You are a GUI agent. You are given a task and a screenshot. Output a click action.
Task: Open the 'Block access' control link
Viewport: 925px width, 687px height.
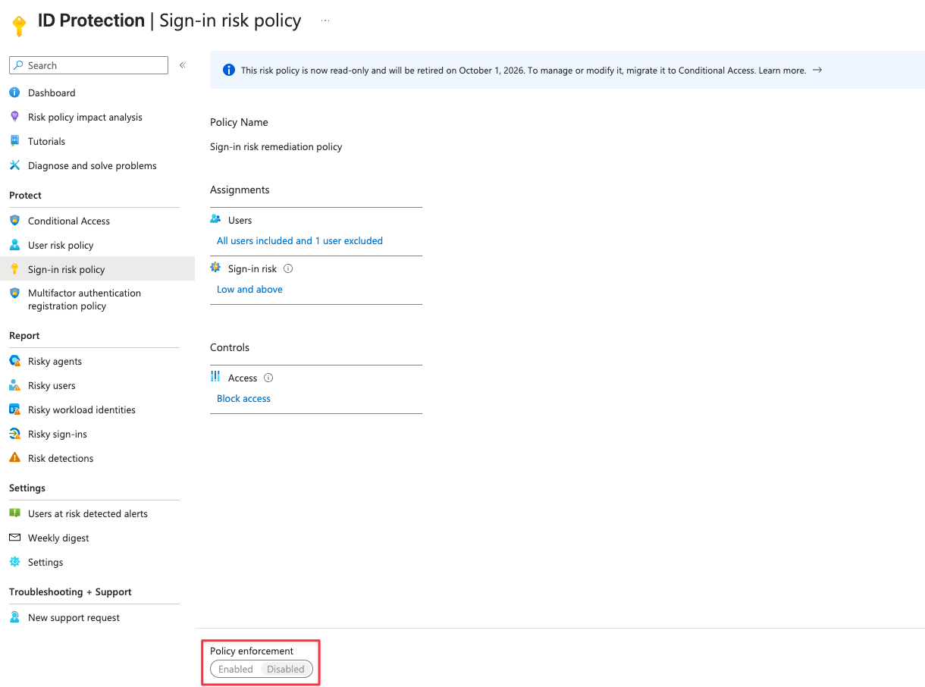point(243,398)
